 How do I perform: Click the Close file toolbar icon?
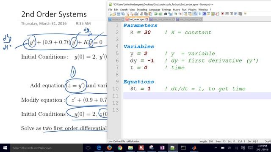click(x=127, y=14)
